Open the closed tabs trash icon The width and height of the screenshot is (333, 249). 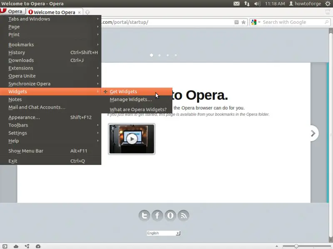[328, 12]
